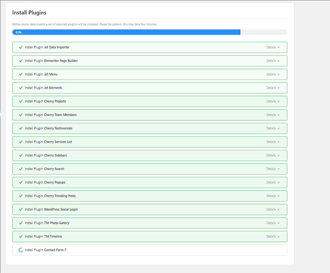Expand Details for TM Timeline
330x273 pixels.
coord(273,236)
